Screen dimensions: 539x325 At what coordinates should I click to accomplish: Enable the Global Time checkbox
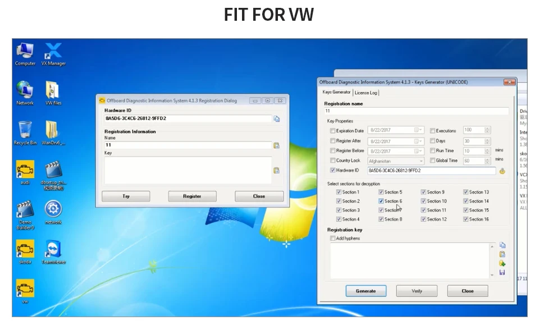pyautogui.click(x=432, y=161)
